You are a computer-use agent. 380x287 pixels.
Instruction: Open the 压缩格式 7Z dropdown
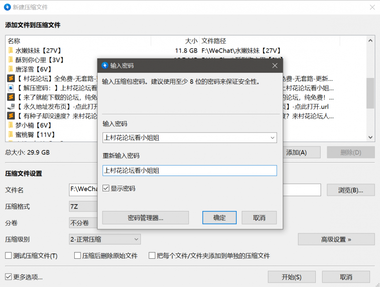[x=83, y=207]
